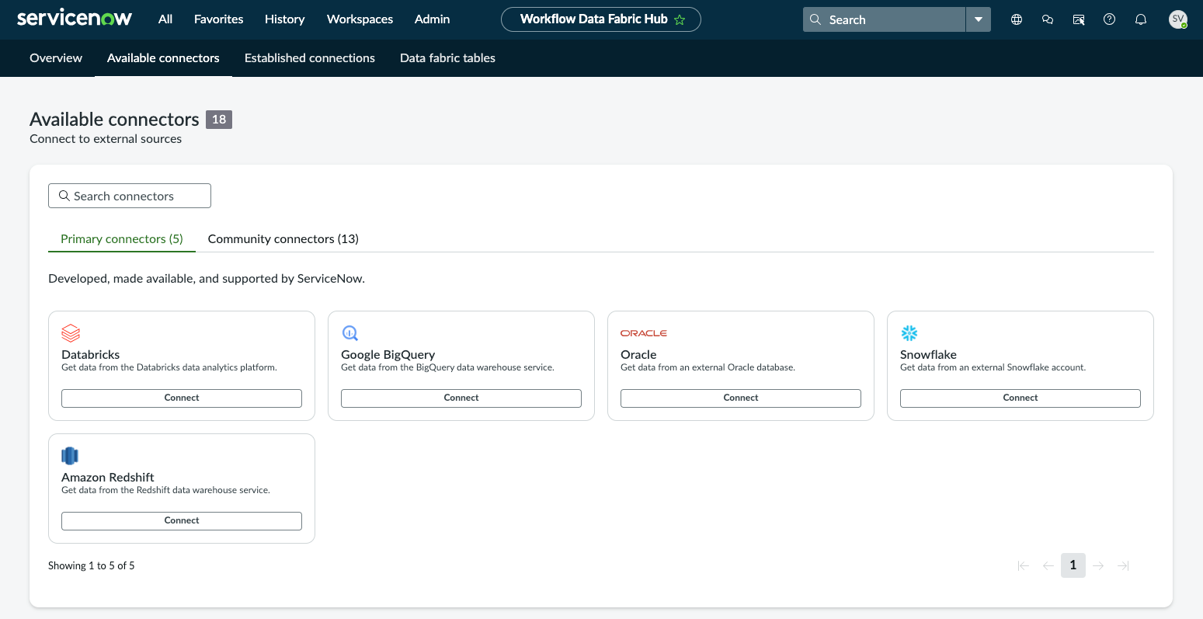Click the Oracle logo
This screenshot has width=1203, height=619.
point(644,333)
